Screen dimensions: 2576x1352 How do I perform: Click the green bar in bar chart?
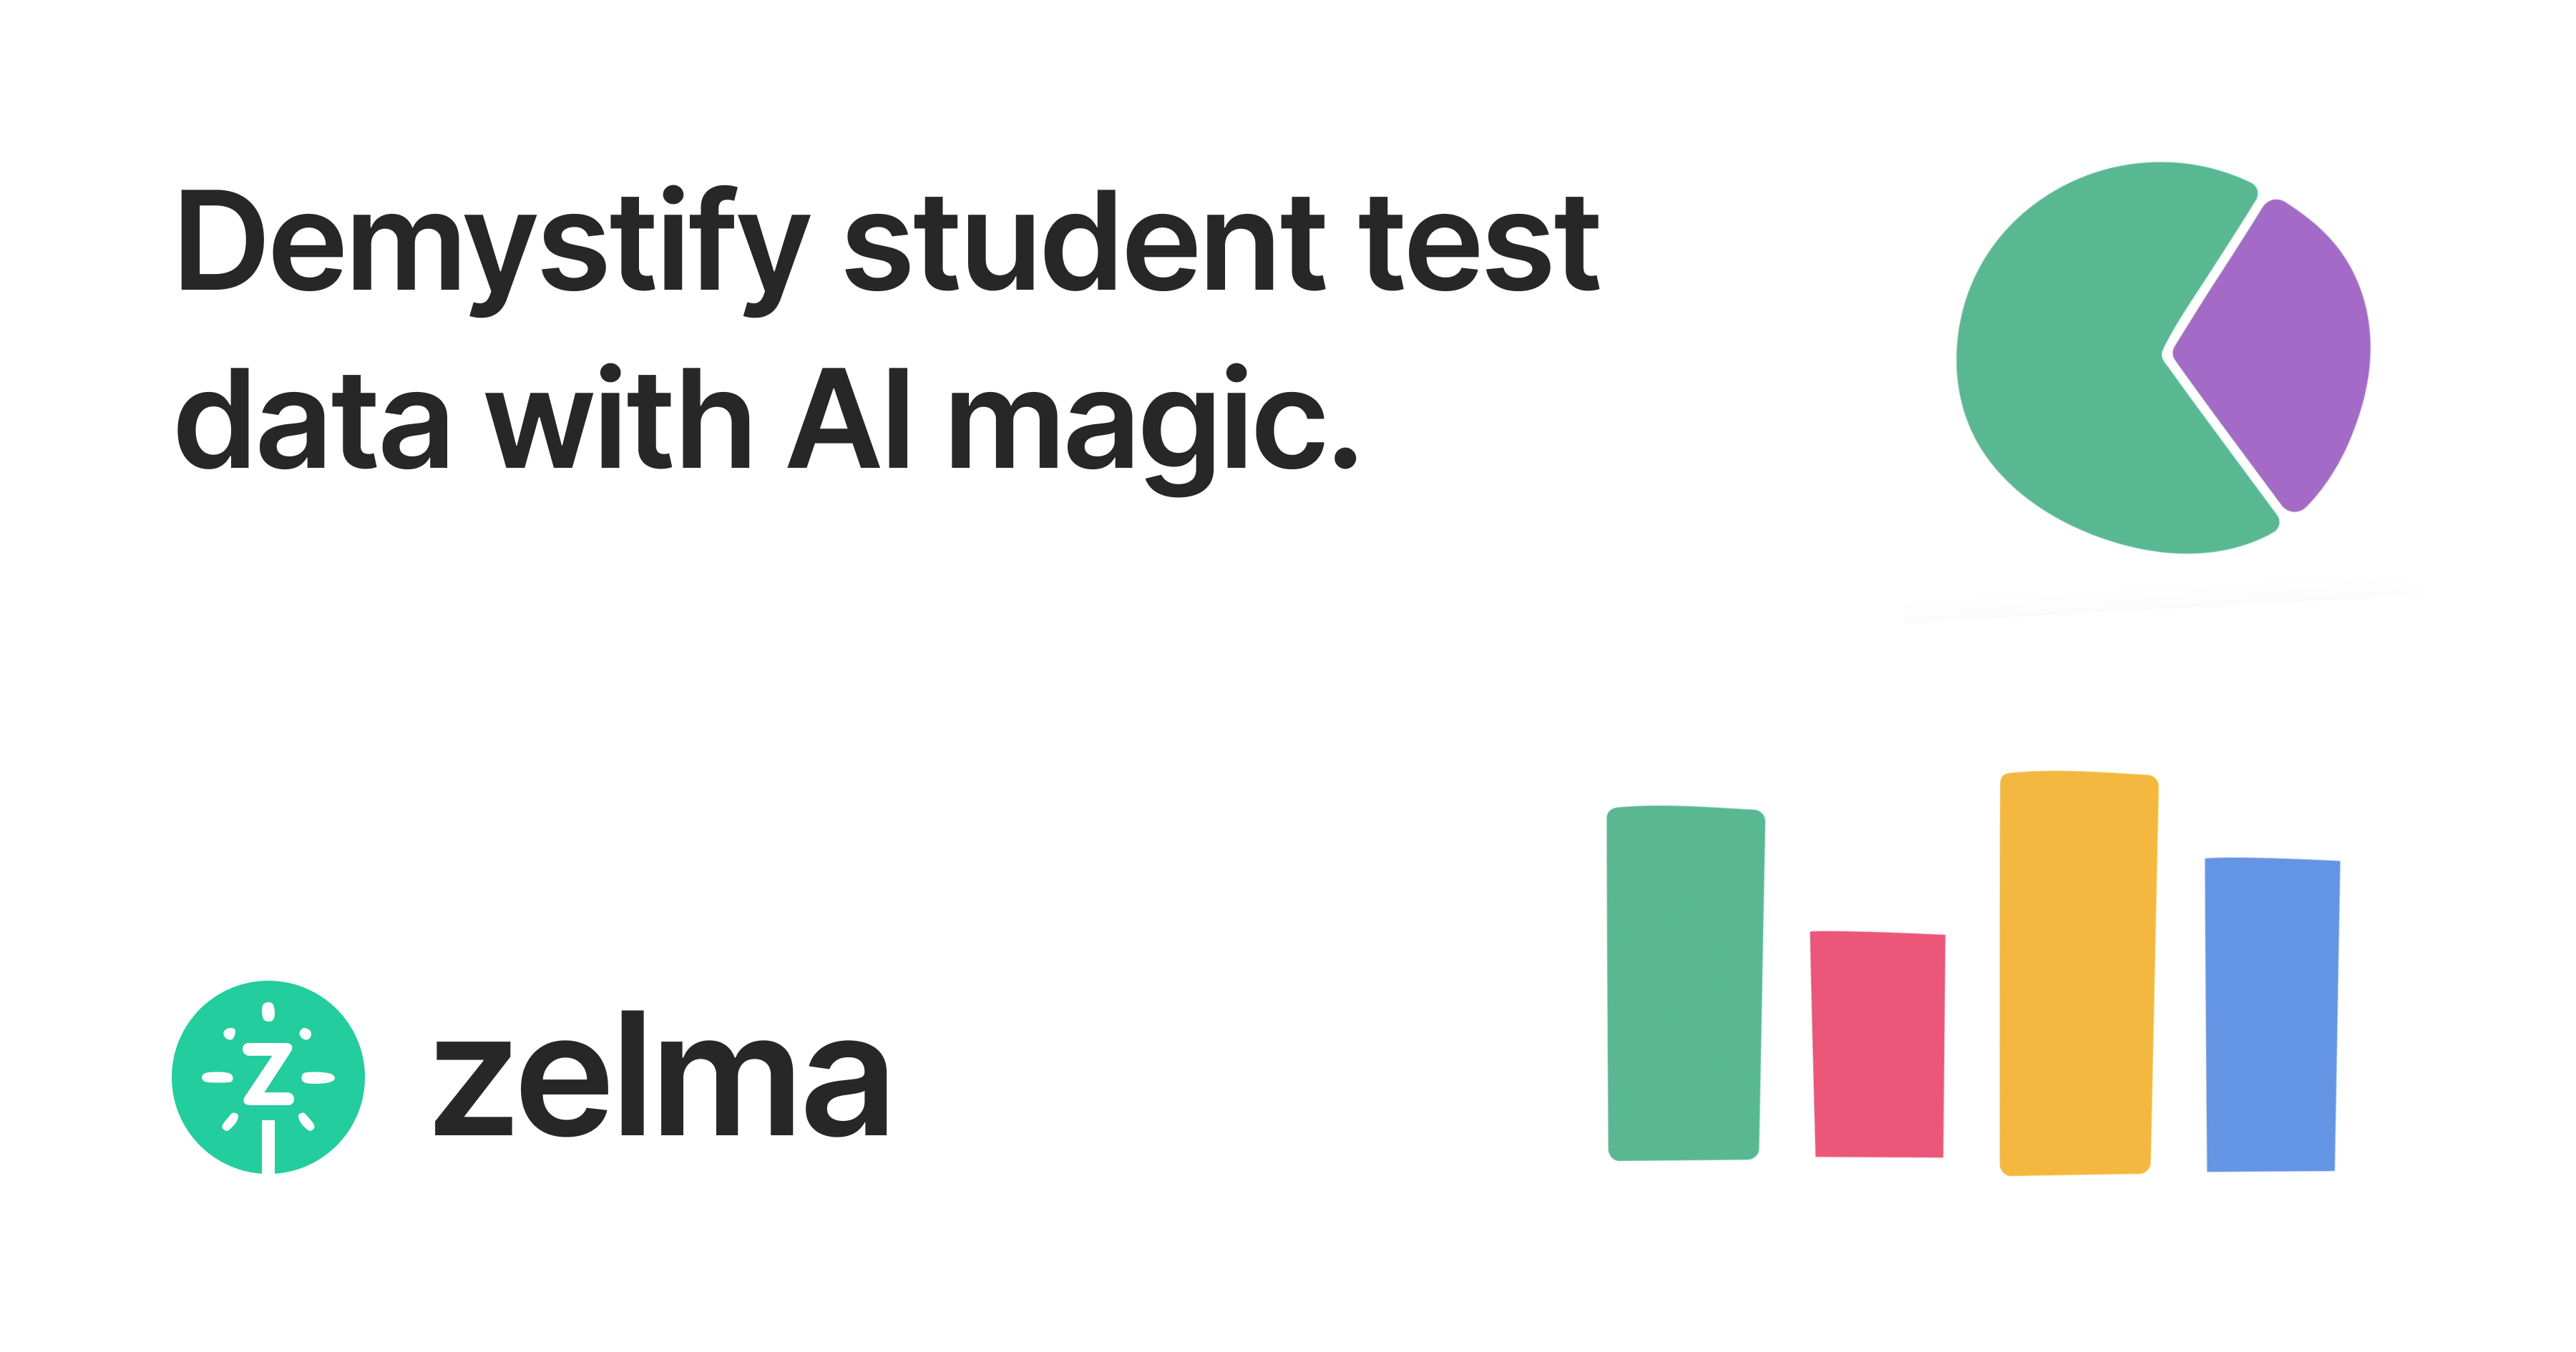(x=1685, y=985)
